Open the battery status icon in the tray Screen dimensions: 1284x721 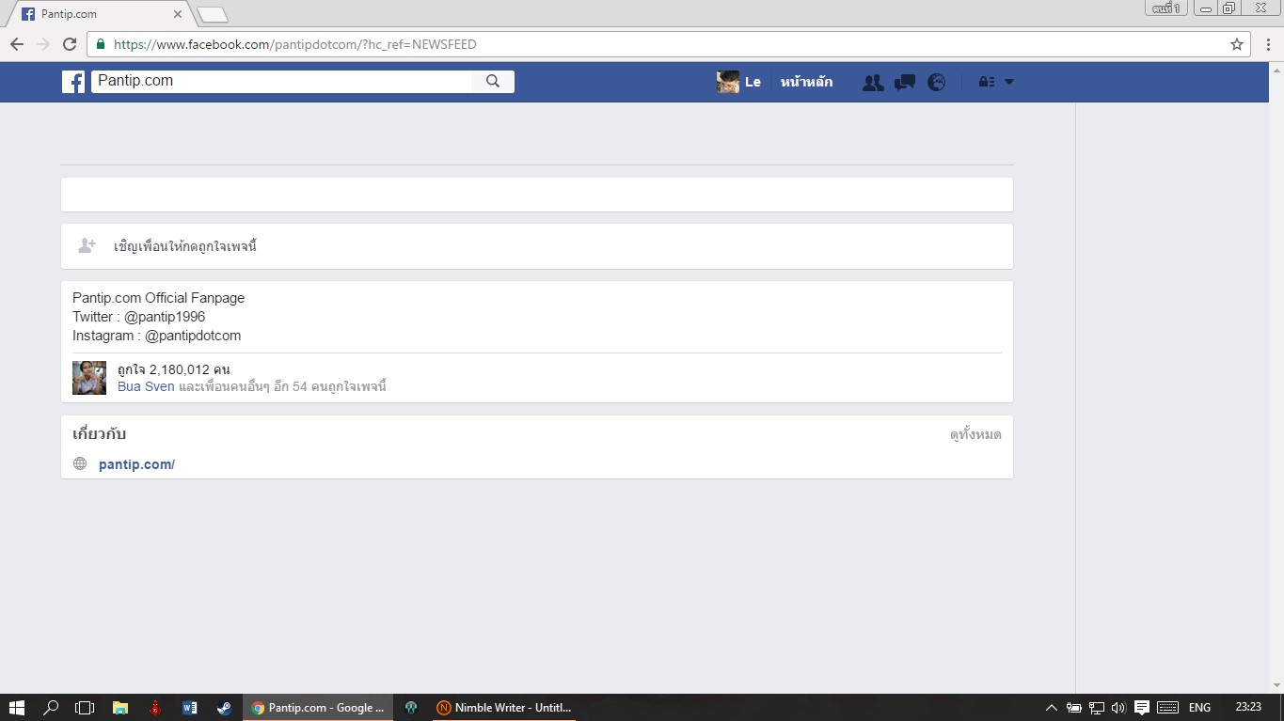pos(1073,708)
